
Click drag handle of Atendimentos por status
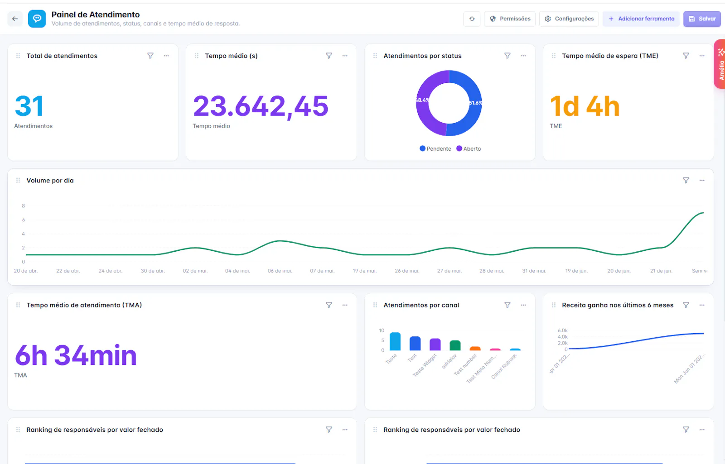click(x=375, y=56)
